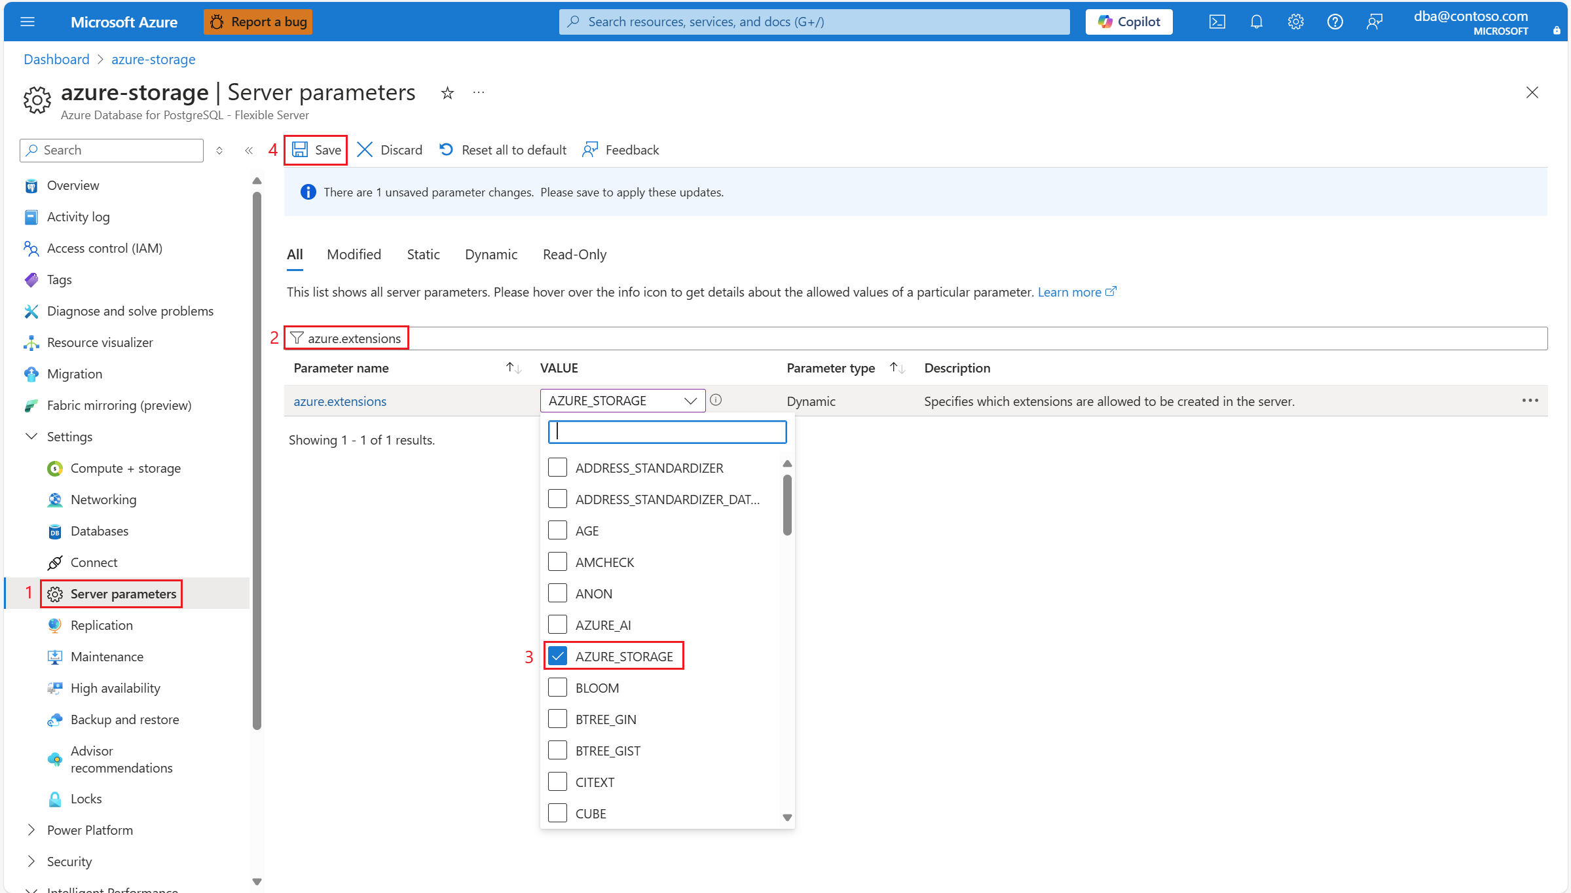The width and height of the screenshot is (1571, 893).
Task: Collapse the sidebar with the double chevron
Action: point(249,151)
